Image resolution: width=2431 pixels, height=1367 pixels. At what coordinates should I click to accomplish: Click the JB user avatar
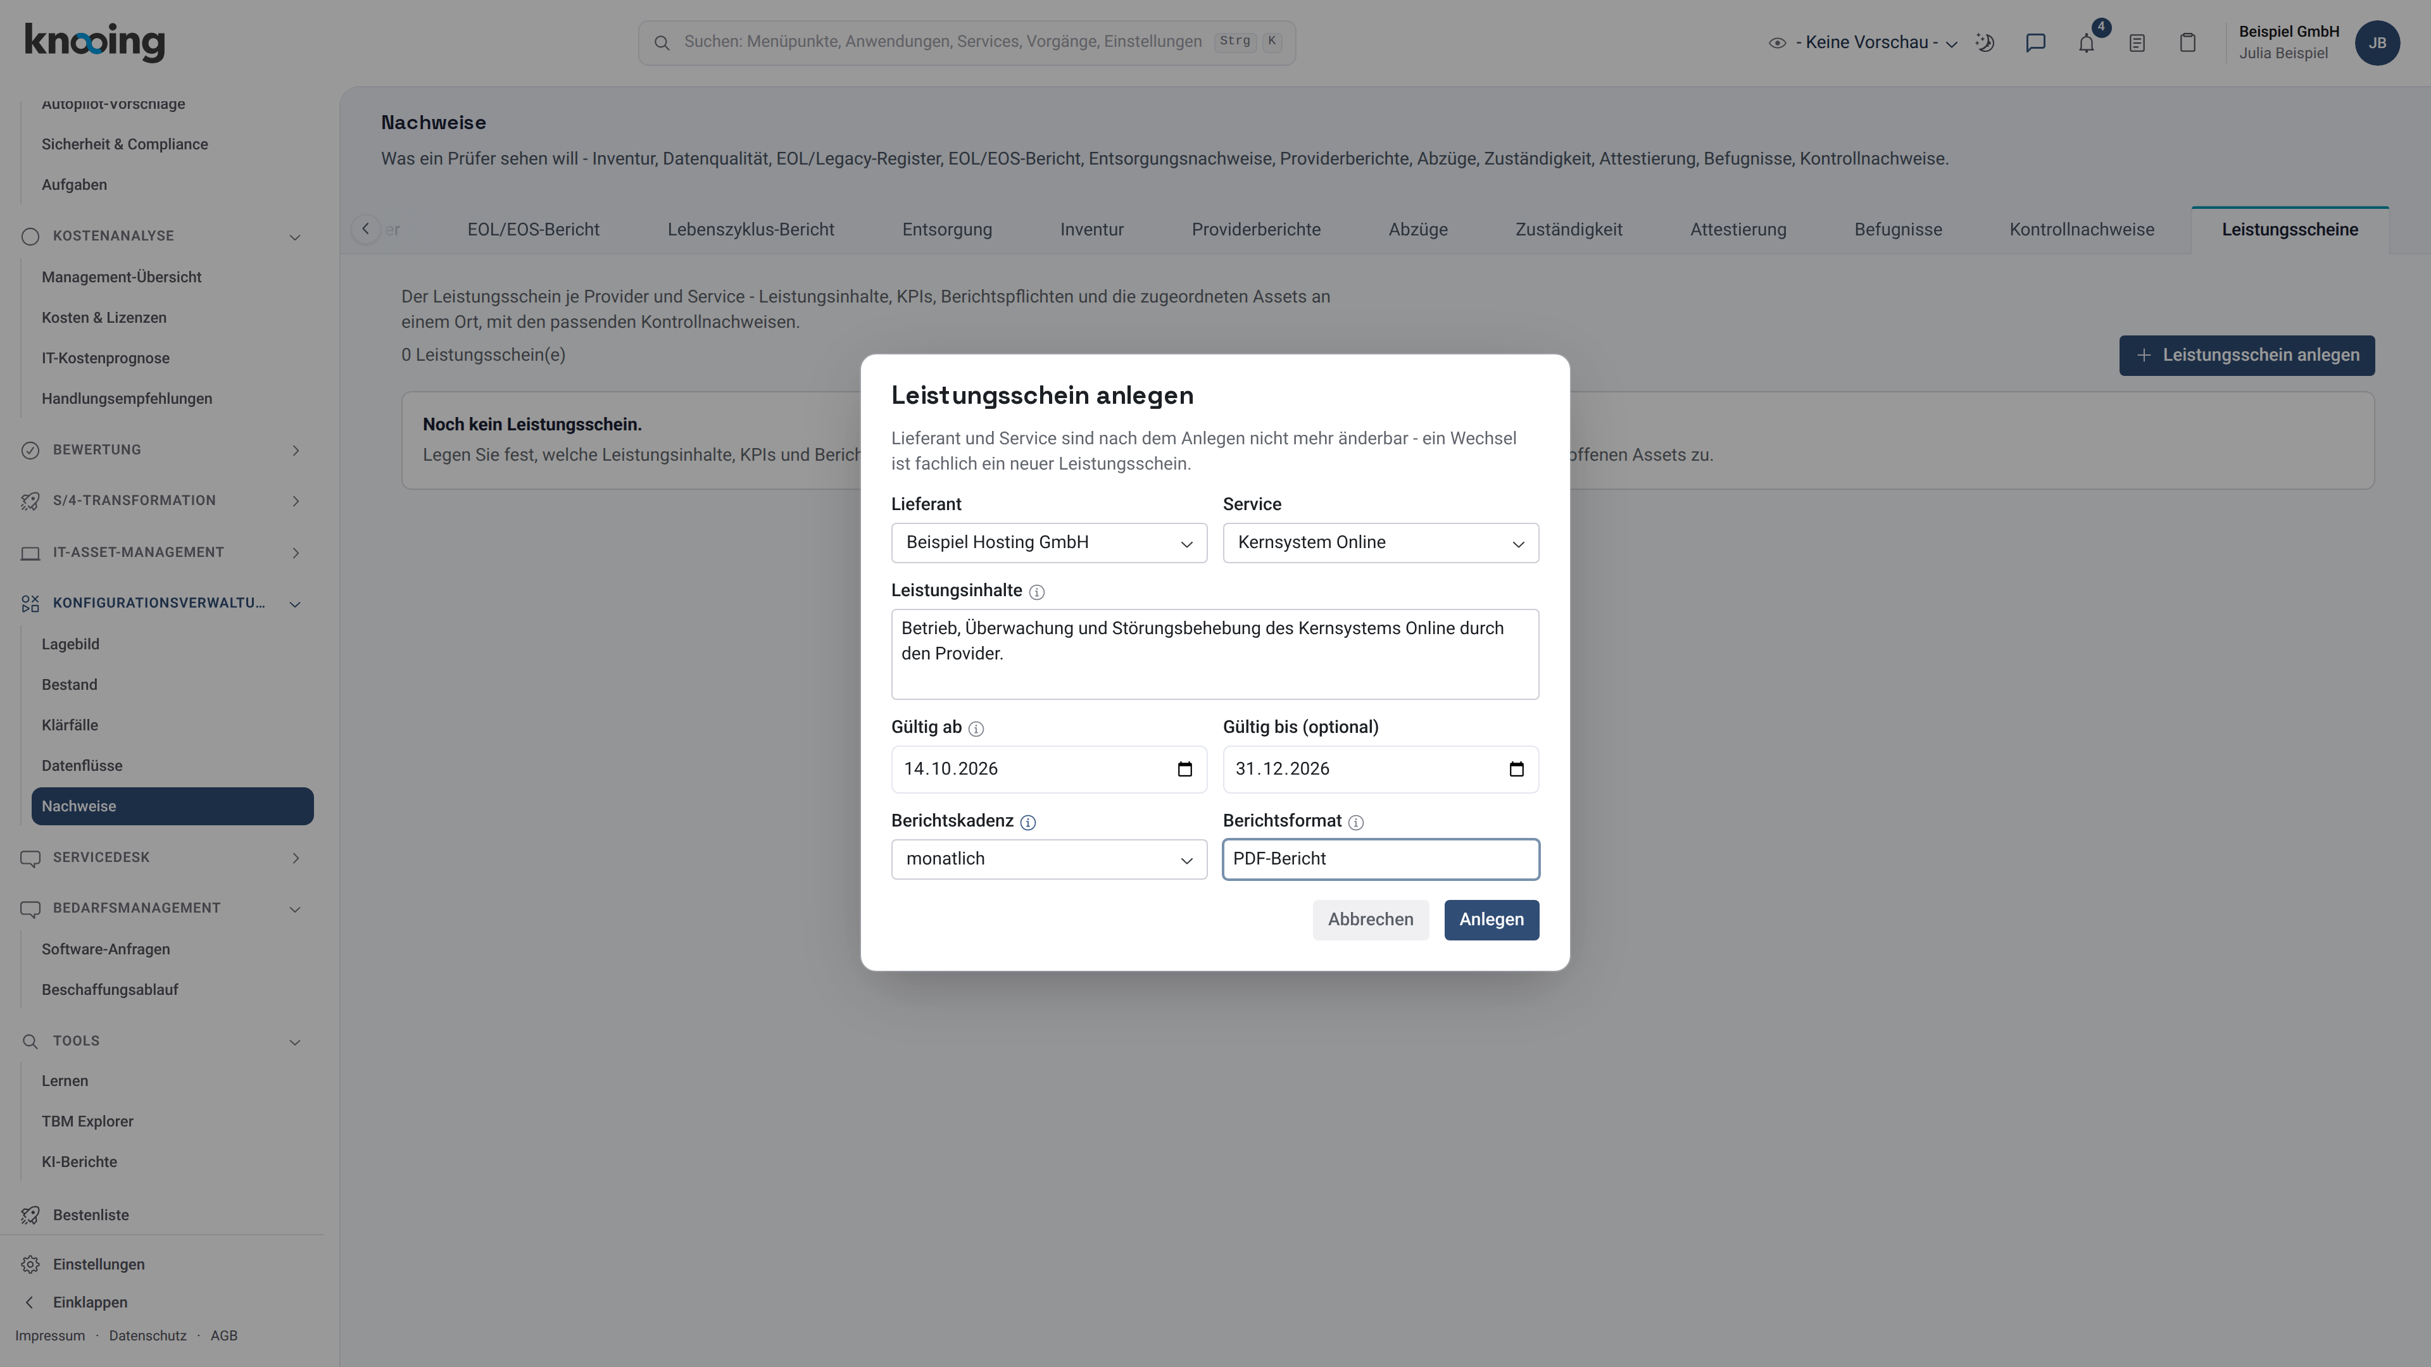coord(2377,42)
